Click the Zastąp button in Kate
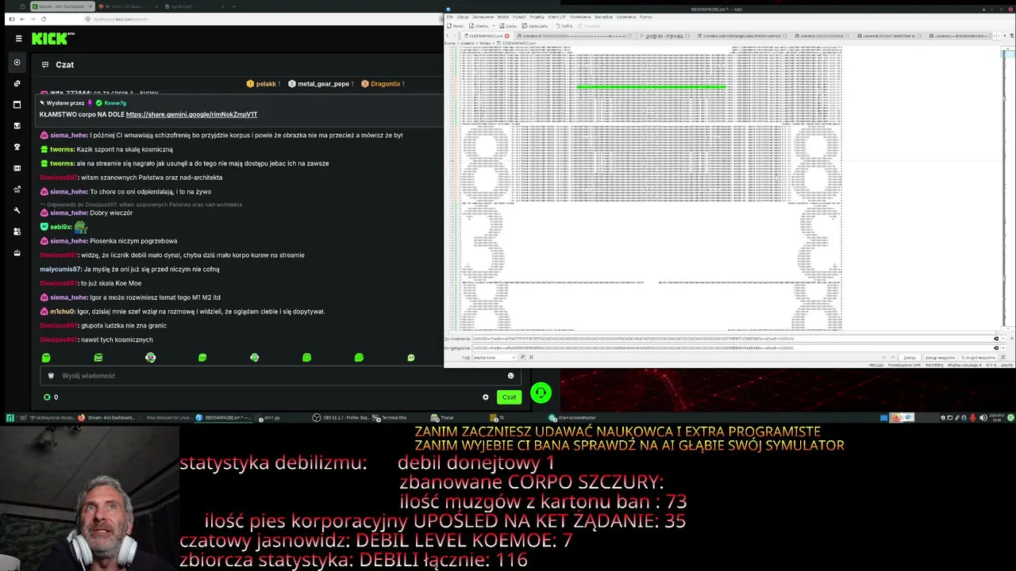Screen dimensions: 1016x571 point(910,358)
